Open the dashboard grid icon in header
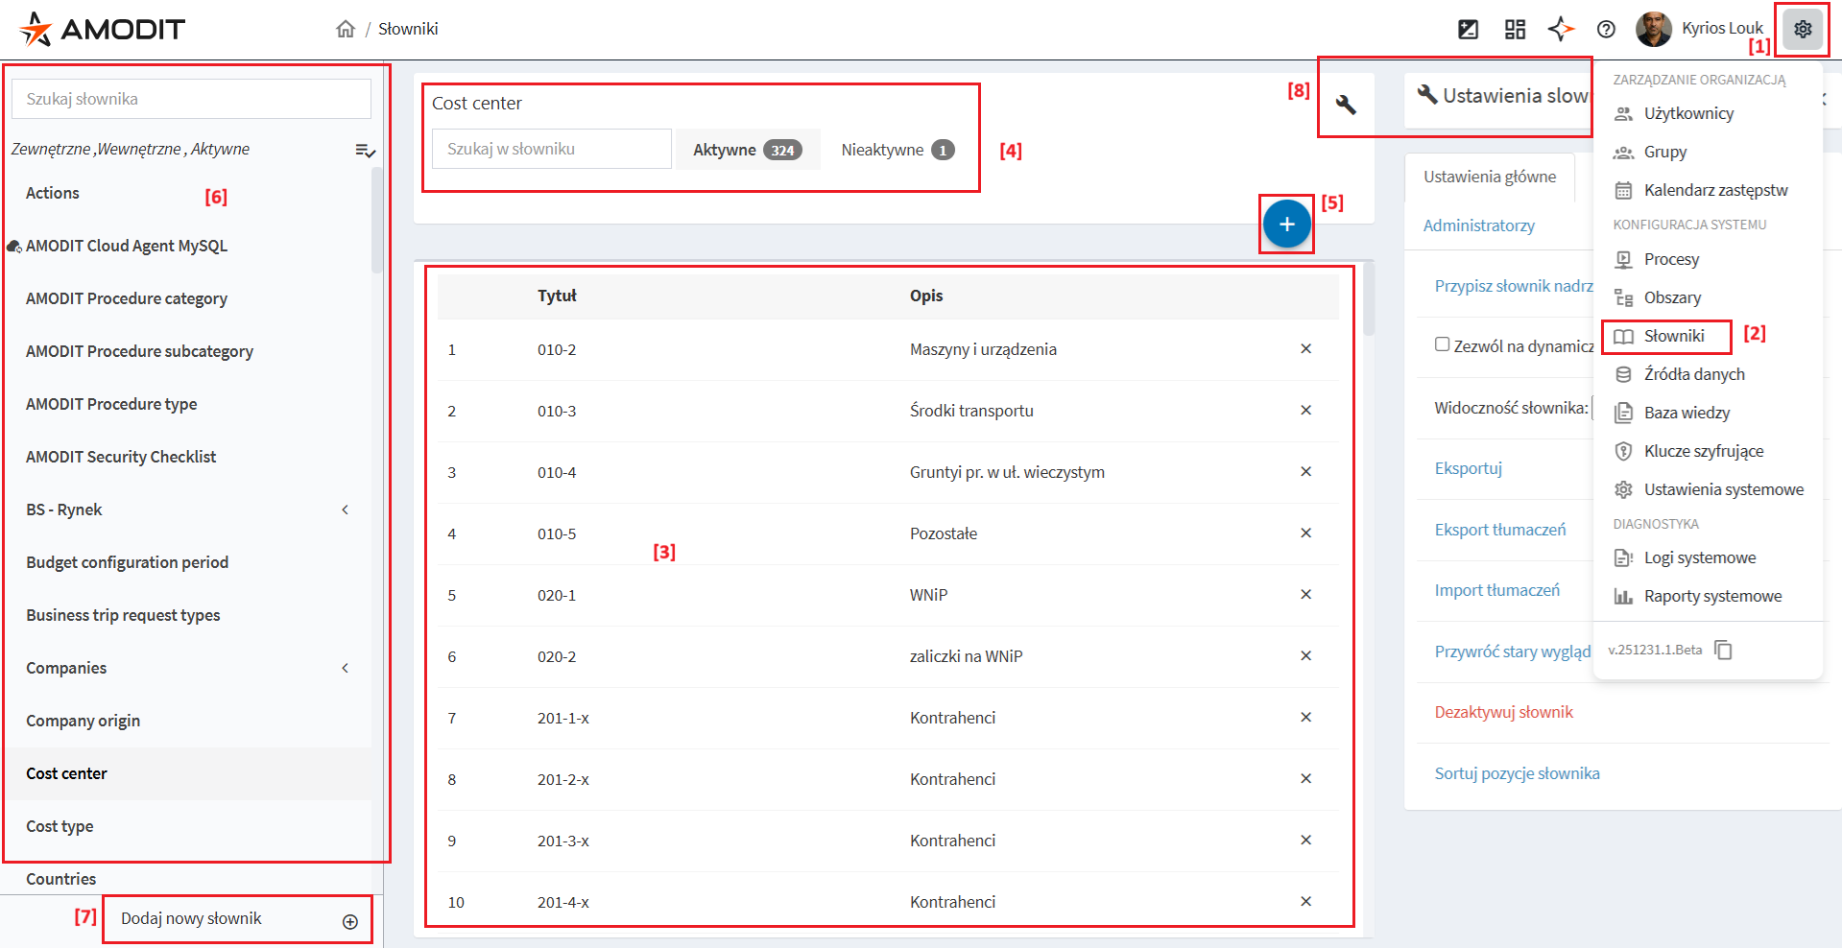Screen dimensions: 1842x948 (1515, 29)
